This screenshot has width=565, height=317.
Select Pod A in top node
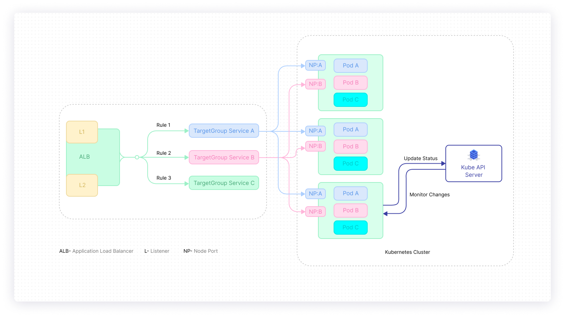(351, 66)
